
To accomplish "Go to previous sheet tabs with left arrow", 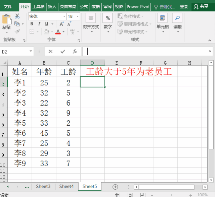I will click(x=8, y=187).
